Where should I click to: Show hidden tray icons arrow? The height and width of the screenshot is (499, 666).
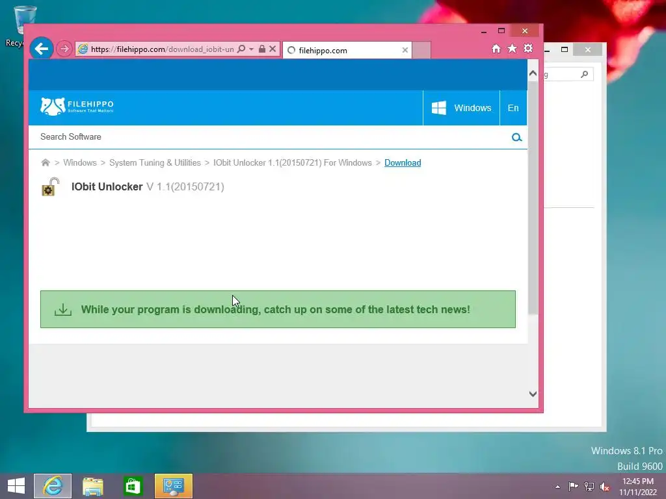coord(557,487)
